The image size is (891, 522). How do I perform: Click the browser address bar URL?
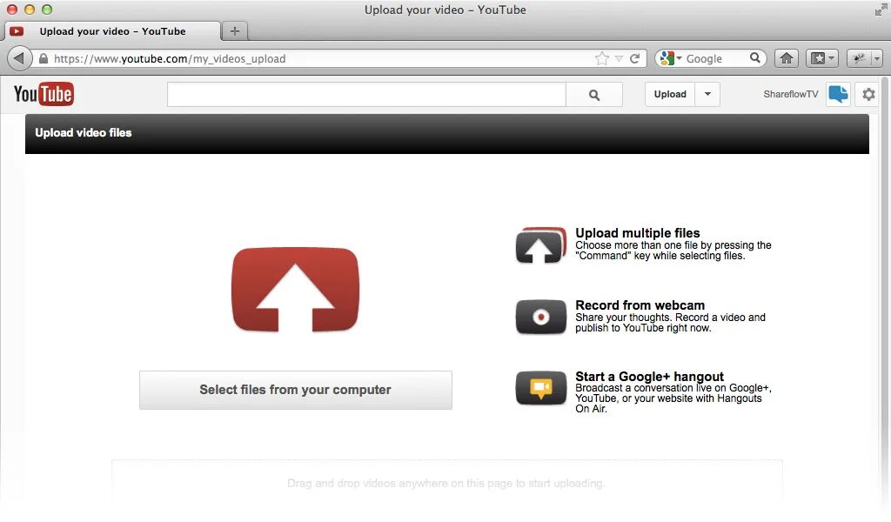pos(170,58)
